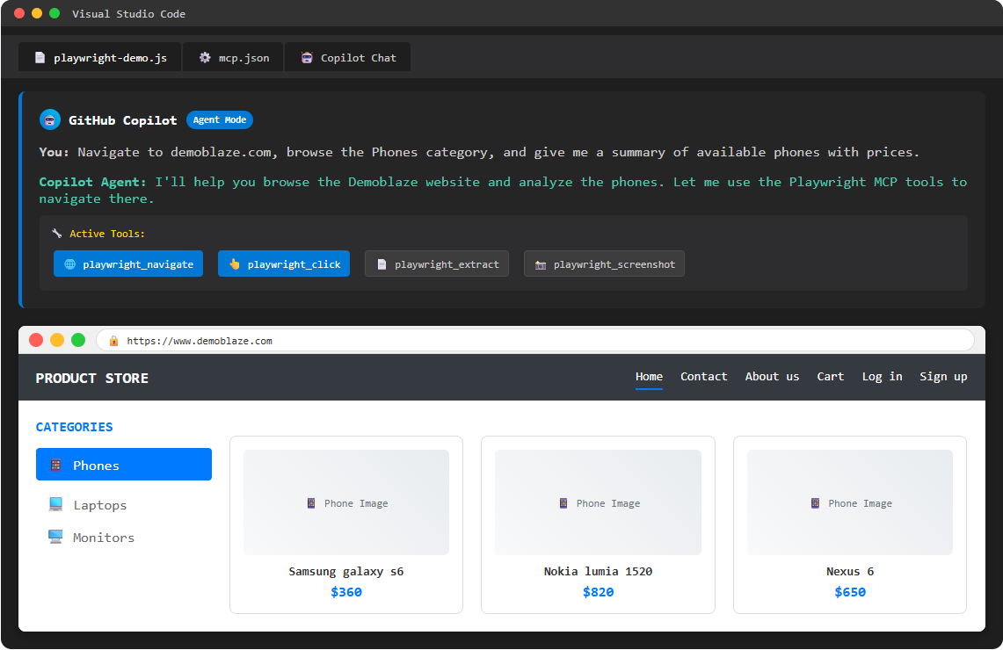Maximize the browser window with green button
Viewport: 1003px width, 650px height.
pyautogui.click(x=78, y=340)
